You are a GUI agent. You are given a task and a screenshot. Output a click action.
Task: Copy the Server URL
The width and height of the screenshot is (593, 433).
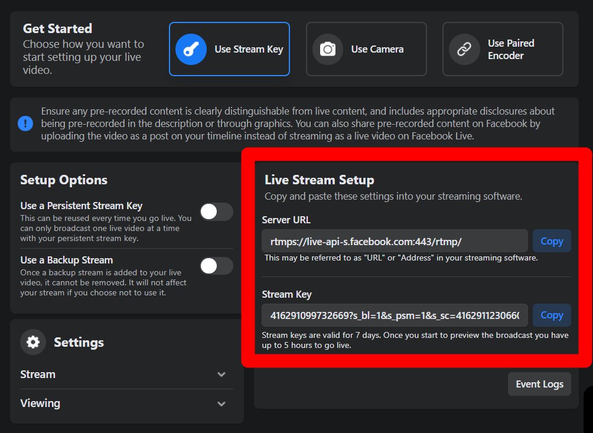(x=552, y=241)
